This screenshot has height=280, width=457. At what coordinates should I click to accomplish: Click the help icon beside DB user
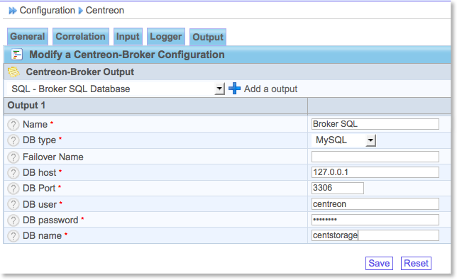(x=13, y=204)
